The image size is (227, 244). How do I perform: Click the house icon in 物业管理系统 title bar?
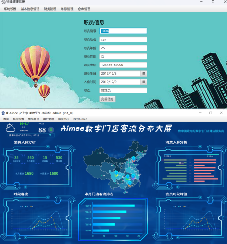click(x=3, y=2)
